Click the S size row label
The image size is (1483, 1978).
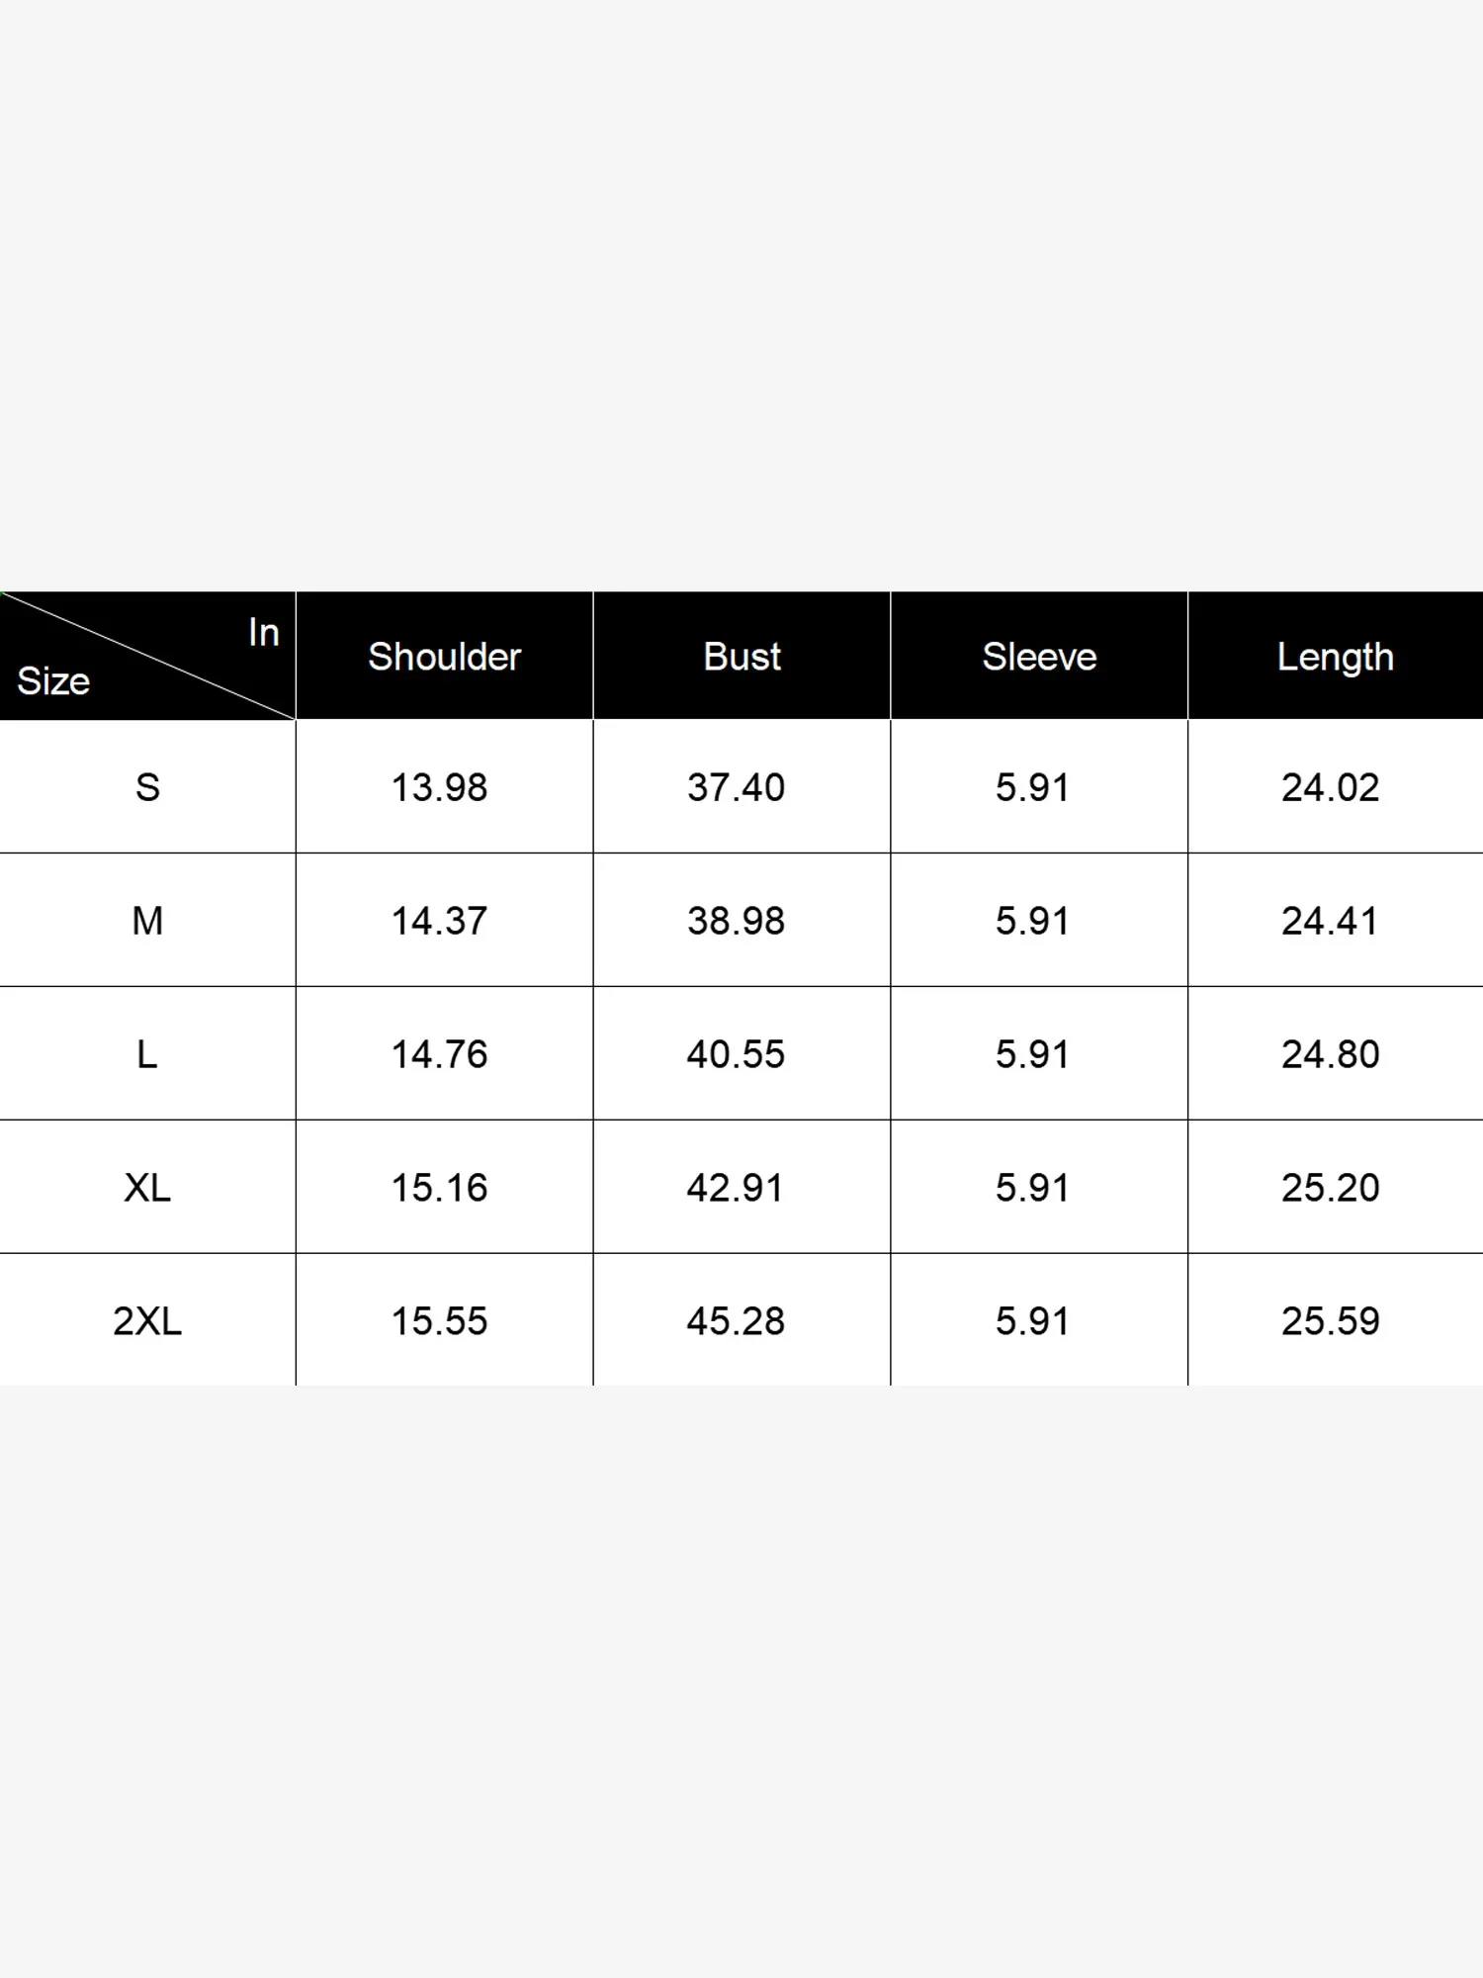[x=147, y=787]
